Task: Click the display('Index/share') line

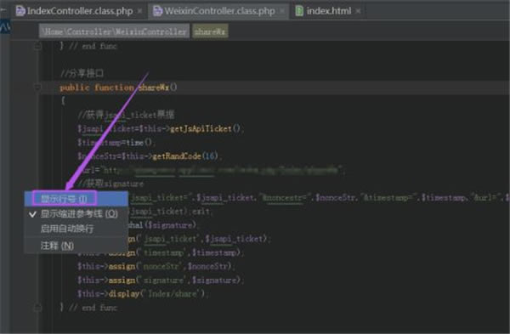Action: pyautogui.click(x=143, y=294)
